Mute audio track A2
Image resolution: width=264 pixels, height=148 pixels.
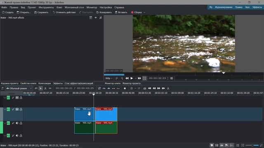coord(17,135)
